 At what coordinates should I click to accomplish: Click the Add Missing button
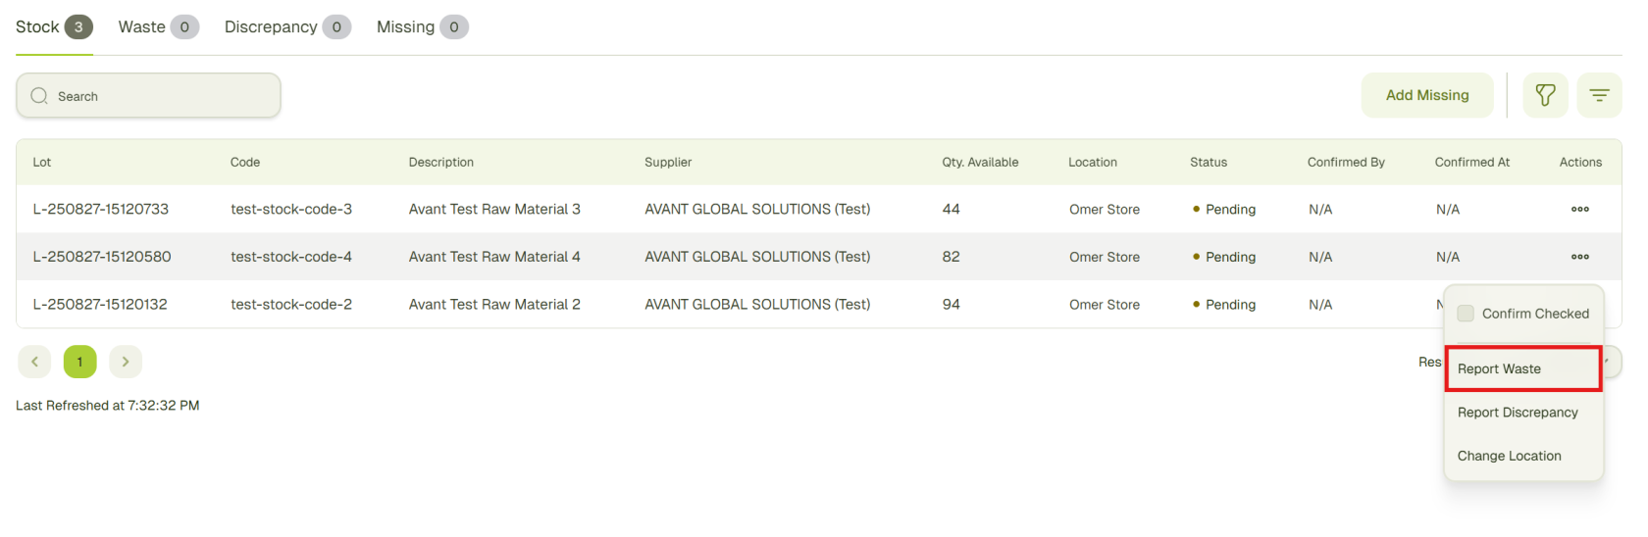1426,95
